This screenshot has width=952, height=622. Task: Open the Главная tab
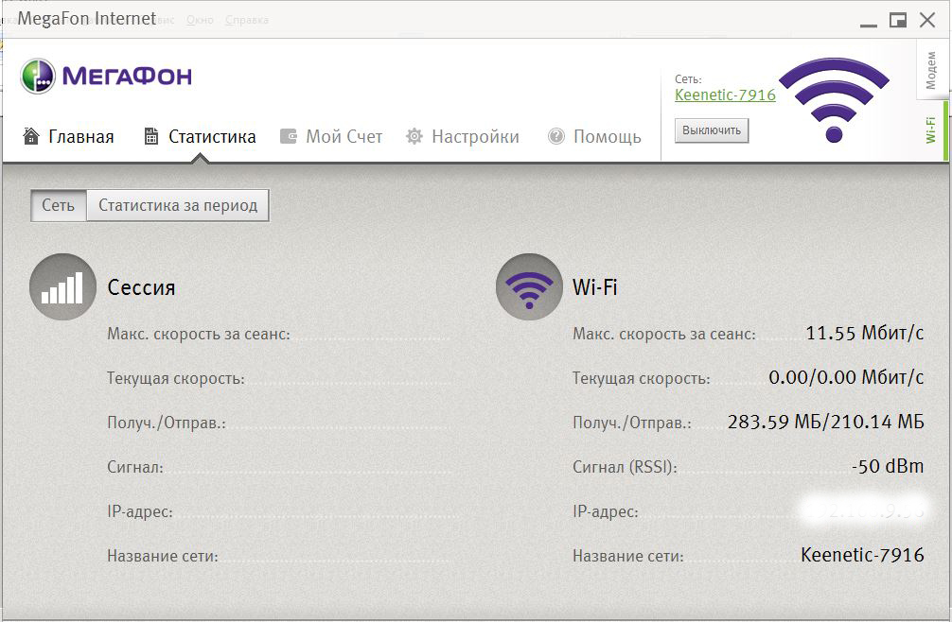click(80, 137)
